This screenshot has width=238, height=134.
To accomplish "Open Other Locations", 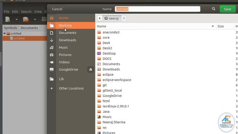I will click(x=71, y=88).
